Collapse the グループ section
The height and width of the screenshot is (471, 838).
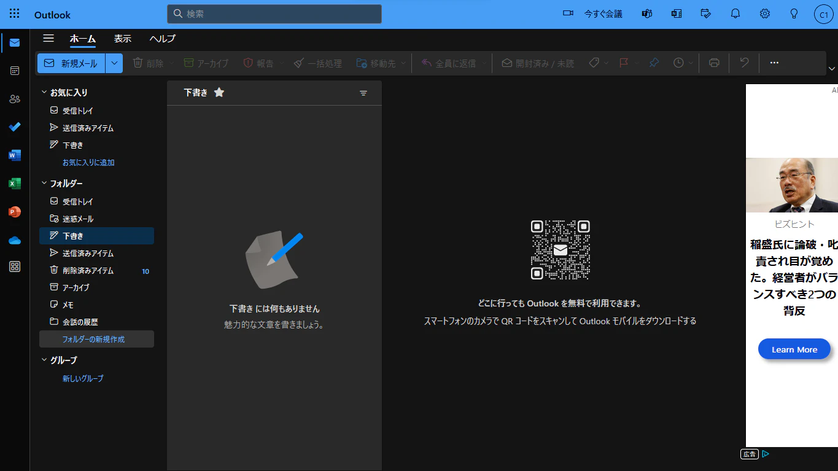pyautogui.click(x=44, y=360)
